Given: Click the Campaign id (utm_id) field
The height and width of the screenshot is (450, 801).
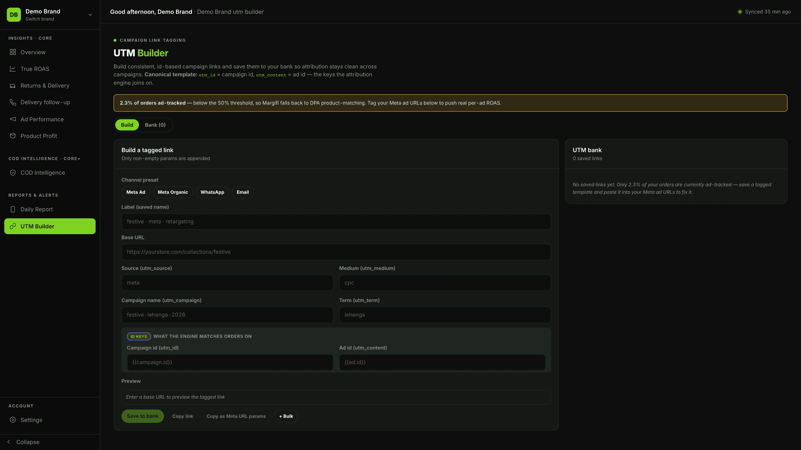Looking at the screenshot, I should click(230, 362).
